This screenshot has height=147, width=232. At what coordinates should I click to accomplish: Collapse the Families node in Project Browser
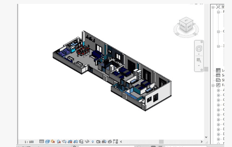point(213,85)
